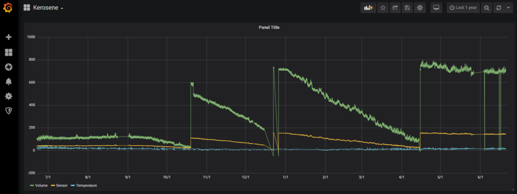This screenshot has width=517, height=194.
Task: Click the 600 y-axis label
Action: (x=32, y=83)
